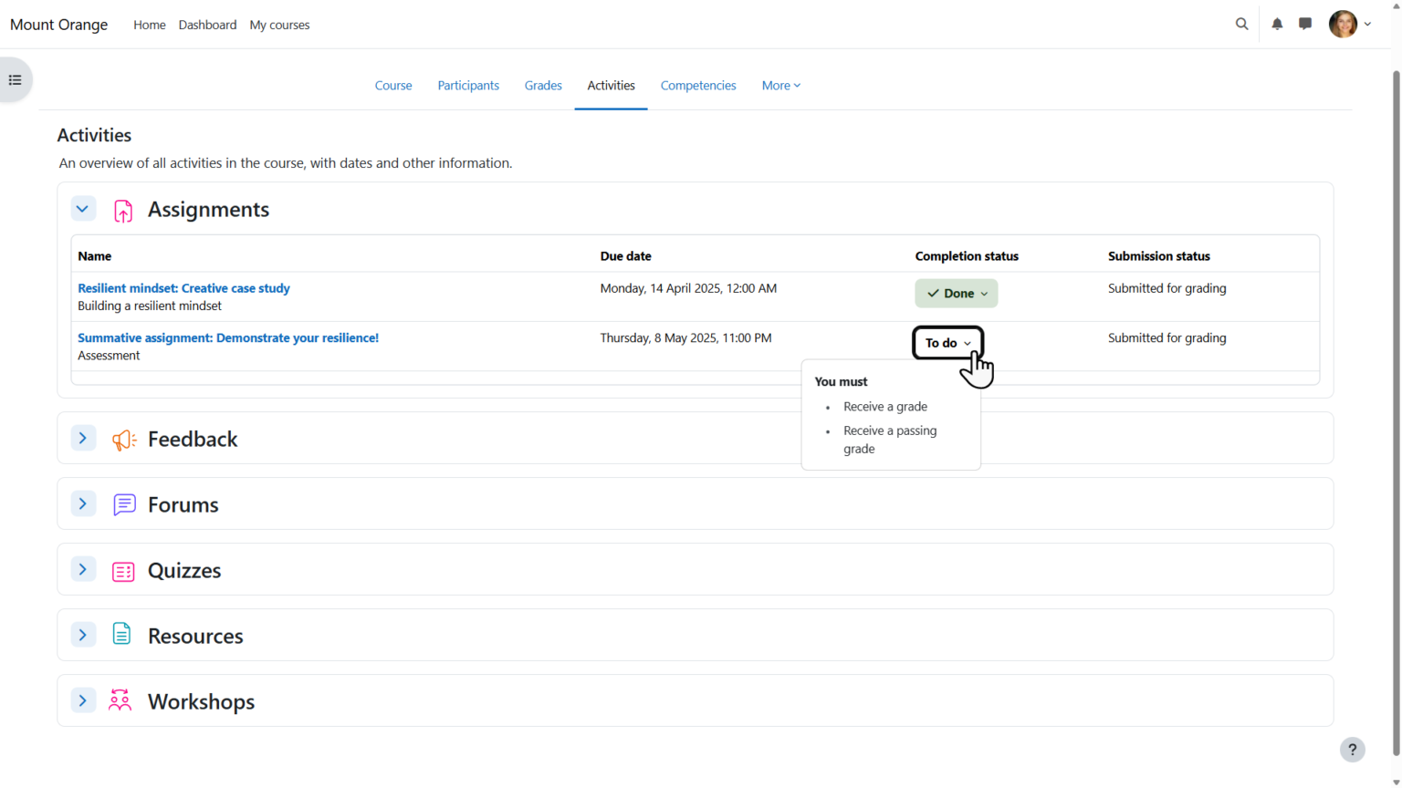Viewport: 1402px width, 788px height.
Task: Open the Summative assignment: Demonstrate your resilience!
Action: (228, 337)
